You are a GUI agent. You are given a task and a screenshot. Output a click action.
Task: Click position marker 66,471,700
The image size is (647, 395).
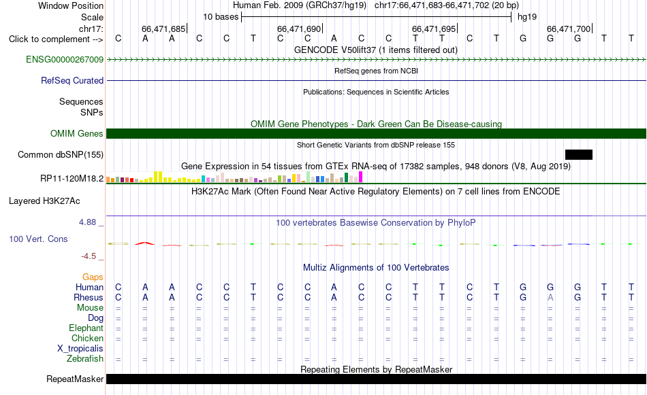(569, 29)
